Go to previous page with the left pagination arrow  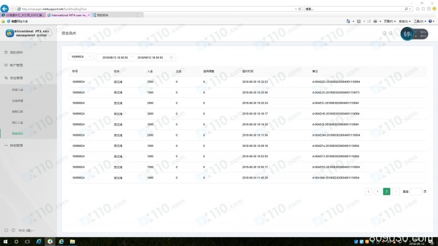368,192
